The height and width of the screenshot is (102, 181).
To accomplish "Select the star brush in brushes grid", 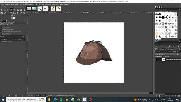I will point(166,17).
